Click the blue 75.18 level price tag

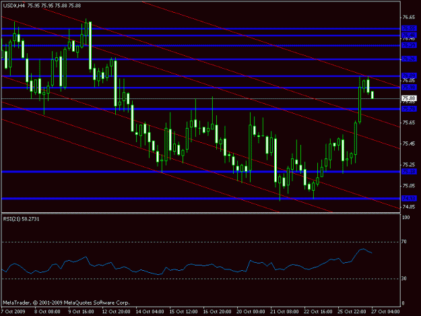coord(409,172)
